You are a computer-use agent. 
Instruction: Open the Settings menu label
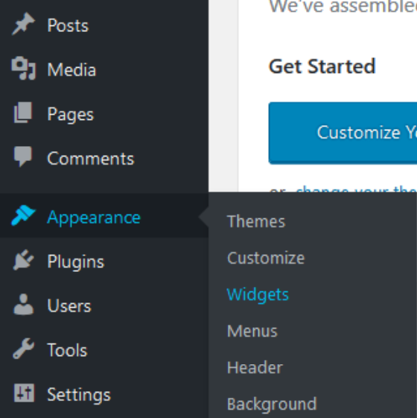[79, 395]
